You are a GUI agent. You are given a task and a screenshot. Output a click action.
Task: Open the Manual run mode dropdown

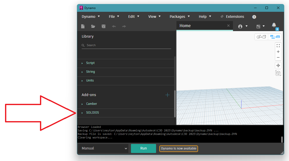pos(103,148)
